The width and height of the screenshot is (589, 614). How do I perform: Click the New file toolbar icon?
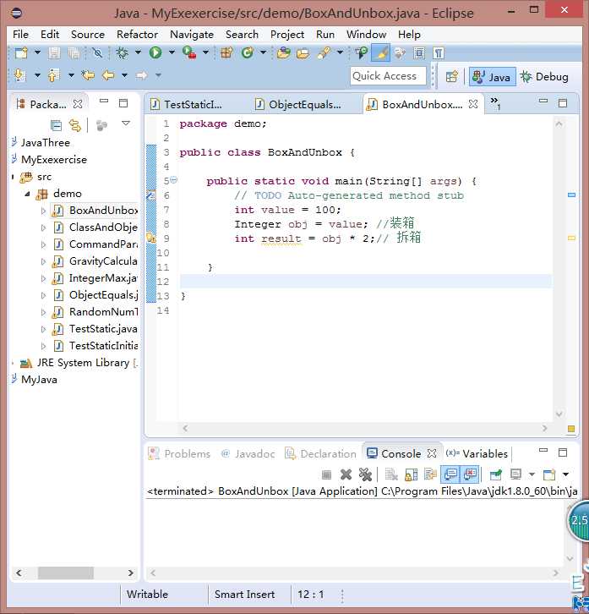(21, 52)
